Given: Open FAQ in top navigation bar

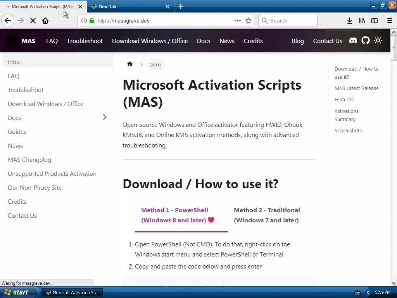Looking at the screenshot, I should [52, 41].
